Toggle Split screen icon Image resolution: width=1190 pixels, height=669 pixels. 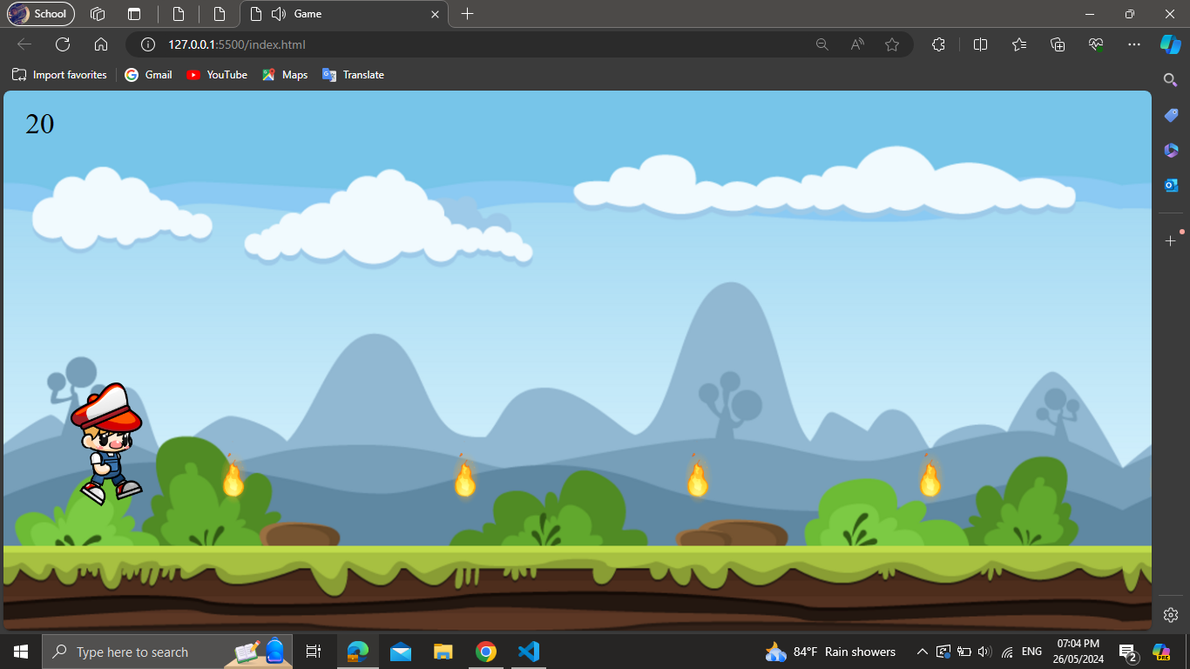tap(980, 44)
